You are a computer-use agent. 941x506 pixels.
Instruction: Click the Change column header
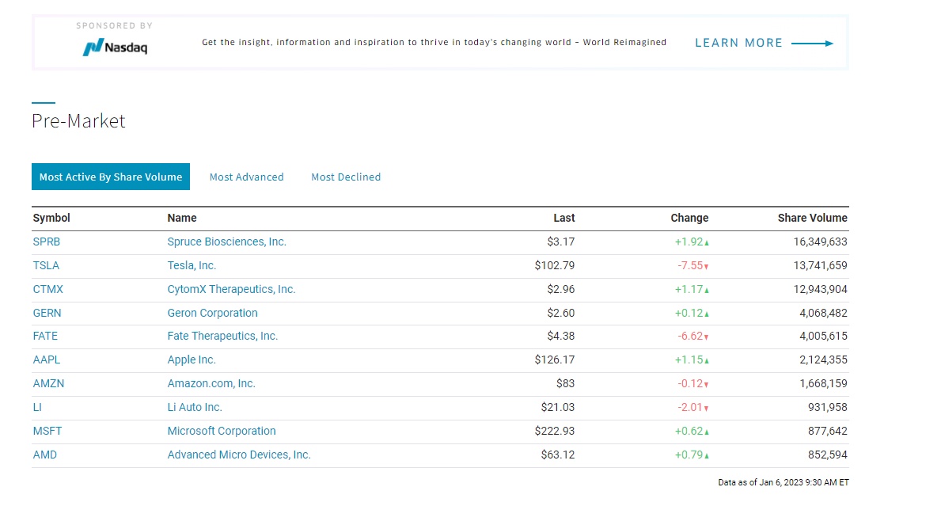coord(689,218)
